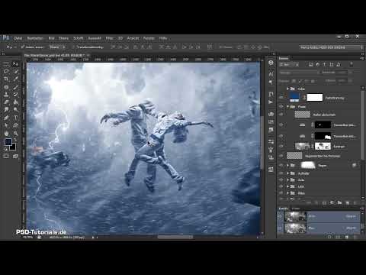Toggle eye of second Tonwertkorrektur layer
366x275 pixels.
(281, 136)
